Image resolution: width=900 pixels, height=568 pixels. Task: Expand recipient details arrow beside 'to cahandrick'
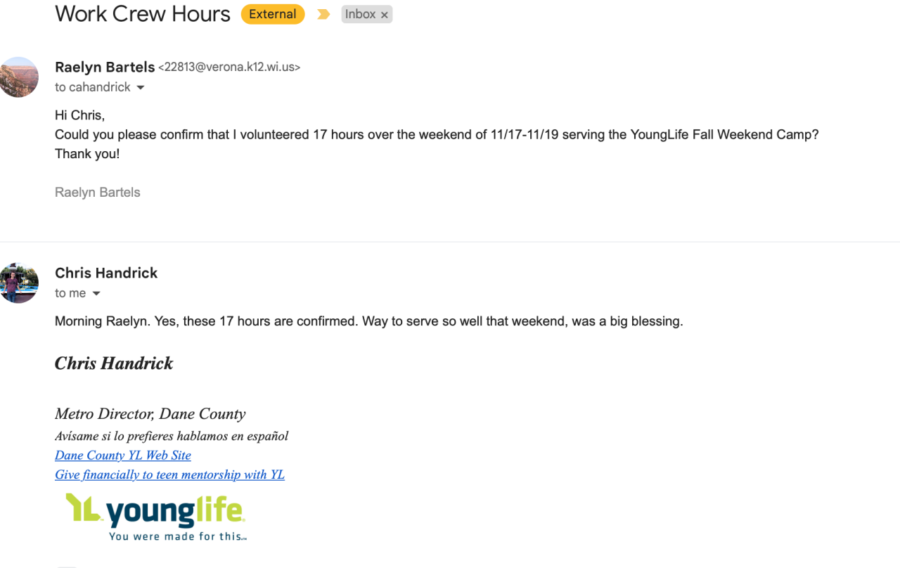(141, 88)
